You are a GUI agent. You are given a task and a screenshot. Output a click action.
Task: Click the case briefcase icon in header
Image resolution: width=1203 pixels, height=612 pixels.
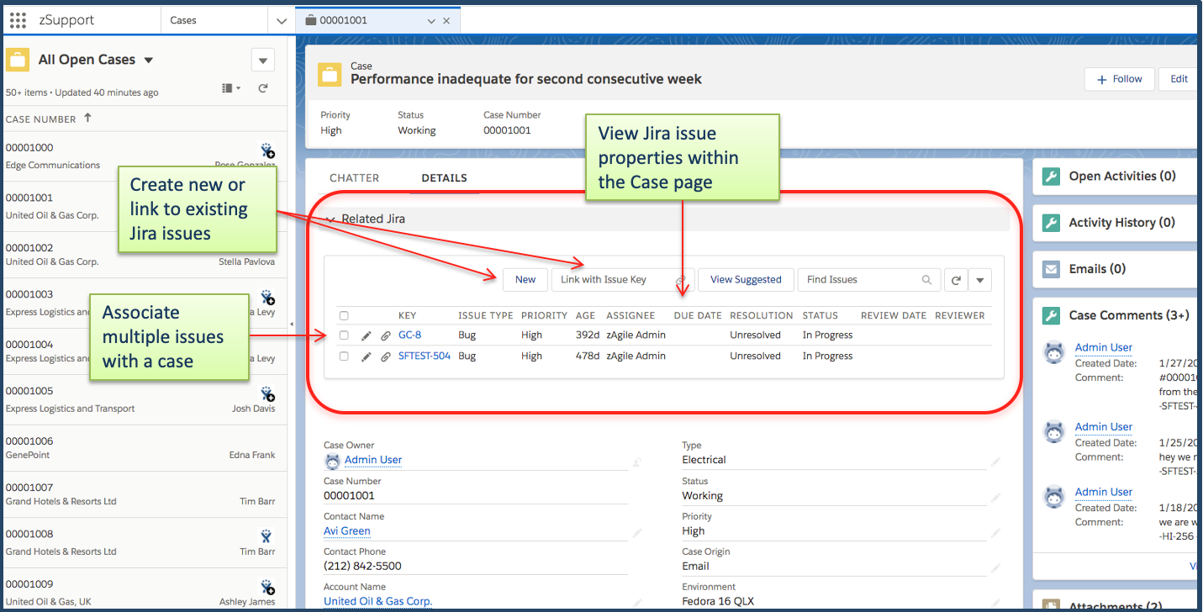(x=330, y=74)
